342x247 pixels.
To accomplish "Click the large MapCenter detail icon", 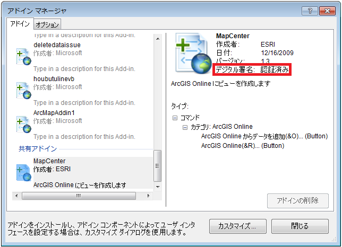I will tap(193, 54).
